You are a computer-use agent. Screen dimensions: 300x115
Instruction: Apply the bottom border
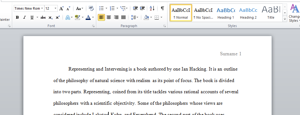click(x=157, y=17)
